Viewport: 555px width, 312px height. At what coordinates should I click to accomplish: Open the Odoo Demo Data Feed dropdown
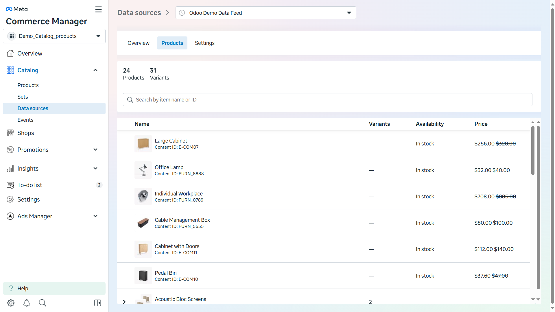(266, 13)
